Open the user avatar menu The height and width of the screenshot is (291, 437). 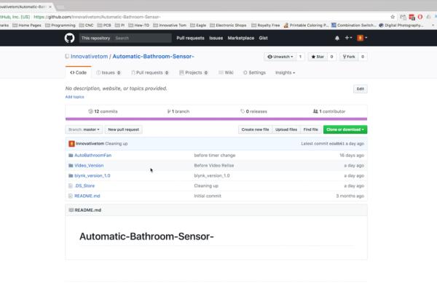point(362,38)
